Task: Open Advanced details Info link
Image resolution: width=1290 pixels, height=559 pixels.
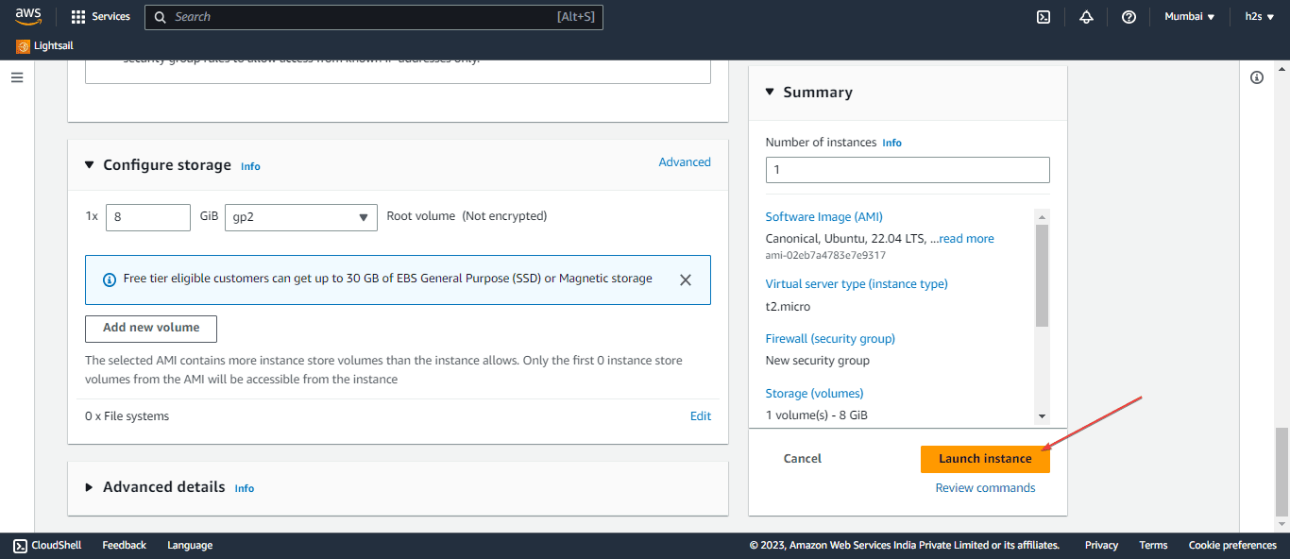Action: tap(245, 488)
